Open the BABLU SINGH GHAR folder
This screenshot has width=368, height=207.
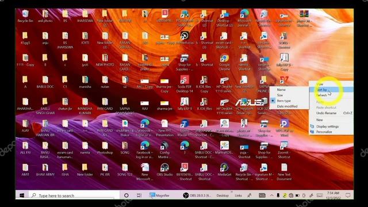pyautogui.click(x=45, y=106)
